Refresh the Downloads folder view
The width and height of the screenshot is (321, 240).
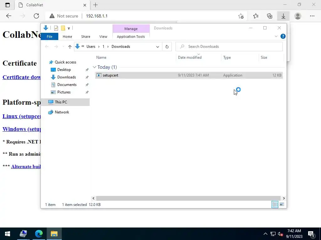[x=167, y=47]
